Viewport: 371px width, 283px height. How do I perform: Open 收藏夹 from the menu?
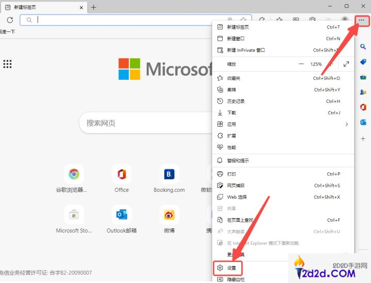(283, 78)
